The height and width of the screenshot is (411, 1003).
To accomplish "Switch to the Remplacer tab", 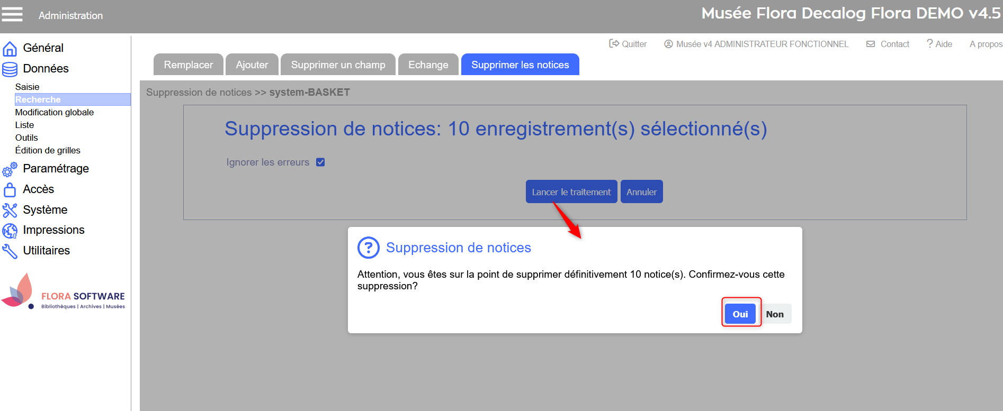I will (x=188, y=65).
